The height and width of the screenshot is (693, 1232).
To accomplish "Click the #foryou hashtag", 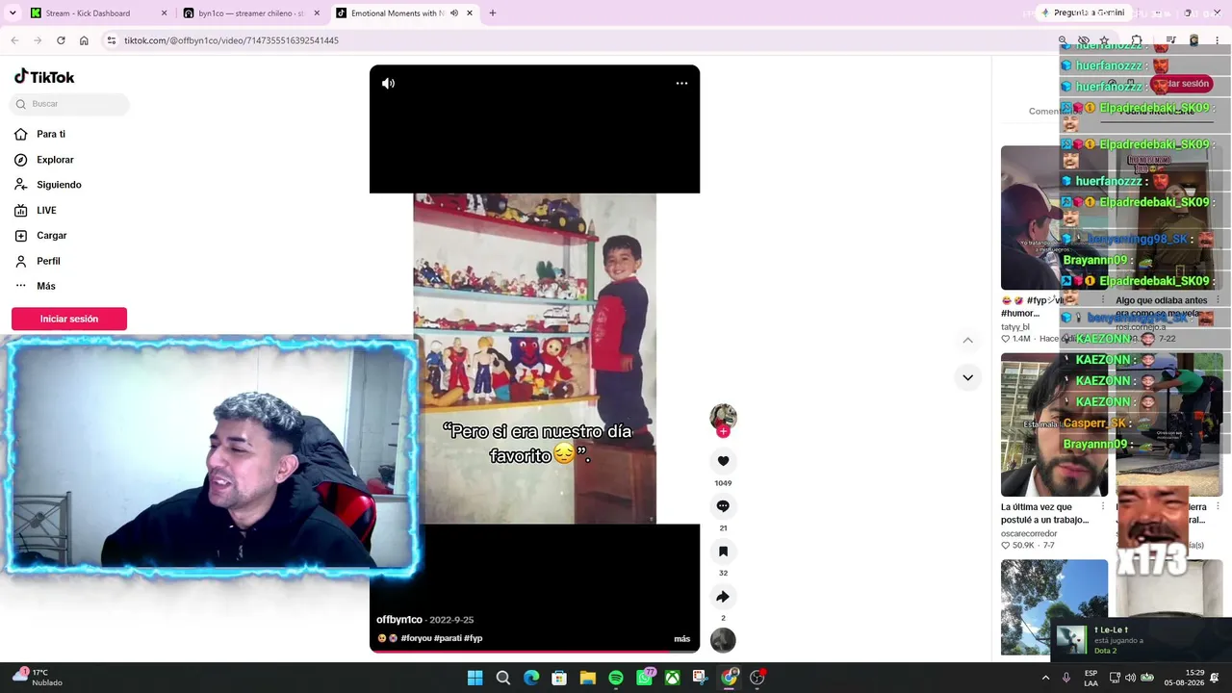I will 416,638.
